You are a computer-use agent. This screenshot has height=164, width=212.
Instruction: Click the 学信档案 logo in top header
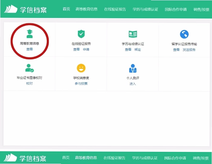tap(25, 9)
